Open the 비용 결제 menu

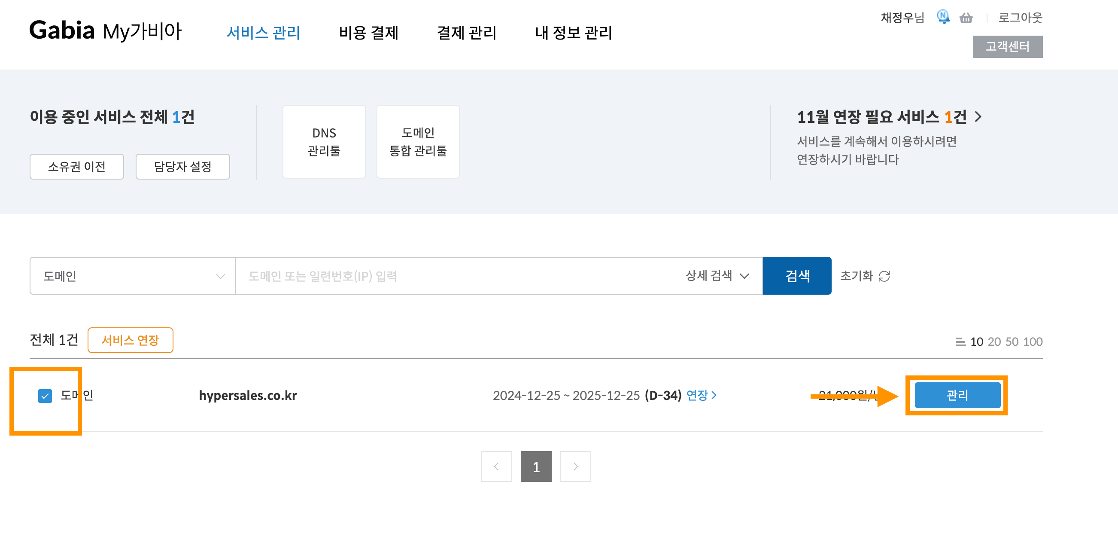pos(368,33)
